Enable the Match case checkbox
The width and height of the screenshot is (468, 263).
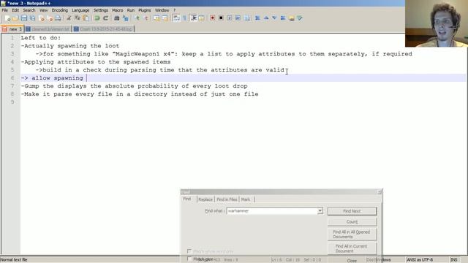[189, 259]
